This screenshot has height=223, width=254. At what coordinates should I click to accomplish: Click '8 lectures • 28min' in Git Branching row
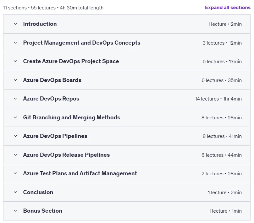(221, 118)
